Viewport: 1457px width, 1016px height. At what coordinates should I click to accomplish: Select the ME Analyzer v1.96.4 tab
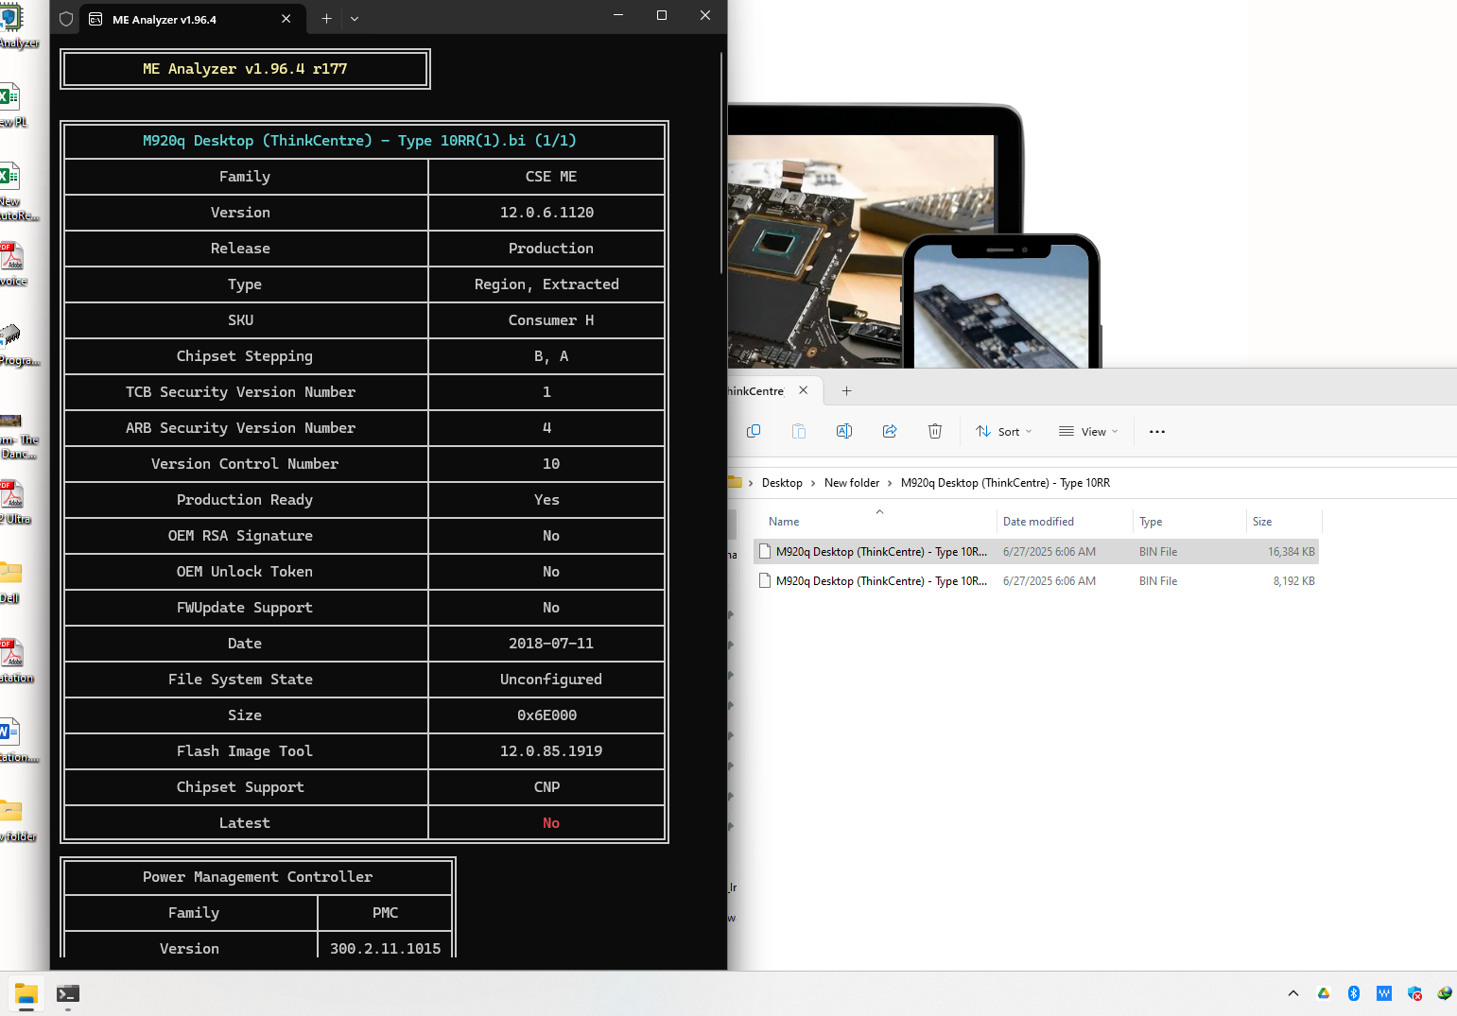coord(192,19)
